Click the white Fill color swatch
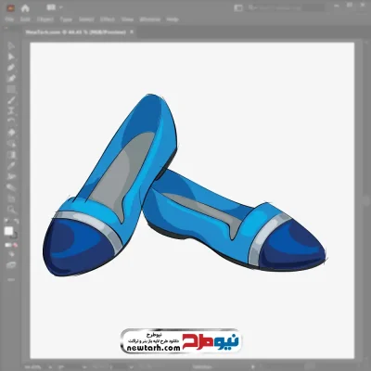The width and height of the screenshot is (371, 371). tap(8, 231)
